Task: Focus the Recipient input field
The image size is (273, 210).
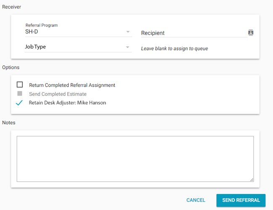Action: (193, 33)
